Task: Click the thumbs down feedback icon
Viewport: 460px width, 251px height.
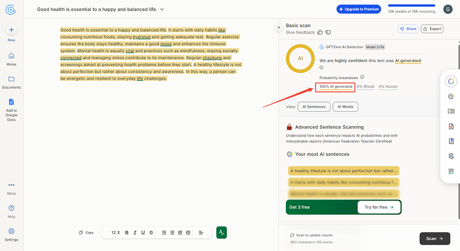Action: pyautogui.click(x=328, y=32)
